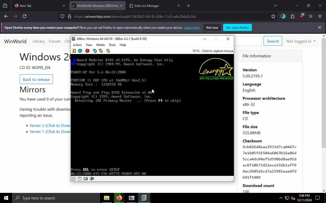Click the taskbar clock 3:46 PM

point(304,198)
